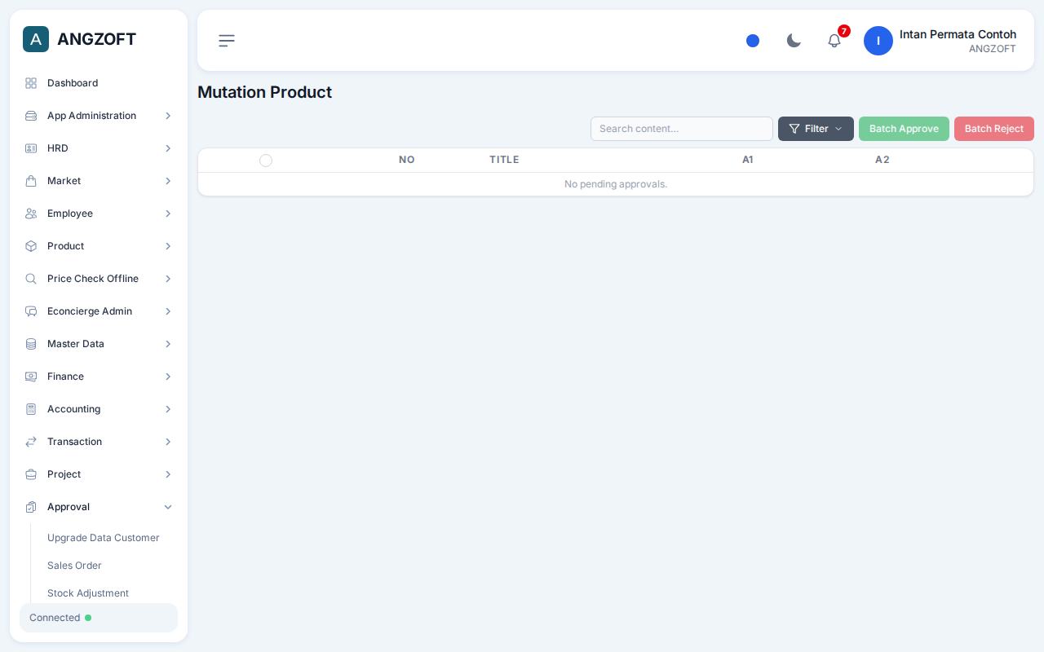Expand the Master Data chevron
Image resolution: width=1044 pixels, height=652 pixels.
[x=168, y=344]
